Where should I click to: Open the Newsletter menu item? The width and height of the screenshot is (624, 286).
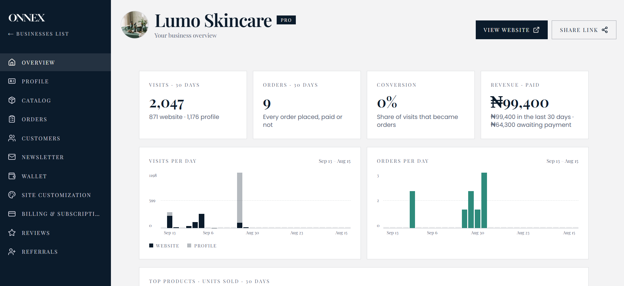point(55,157)
